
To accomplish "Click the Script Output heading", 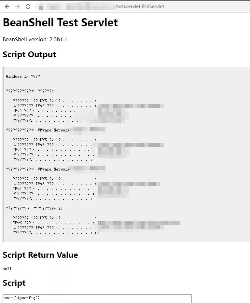I will 29,54.
